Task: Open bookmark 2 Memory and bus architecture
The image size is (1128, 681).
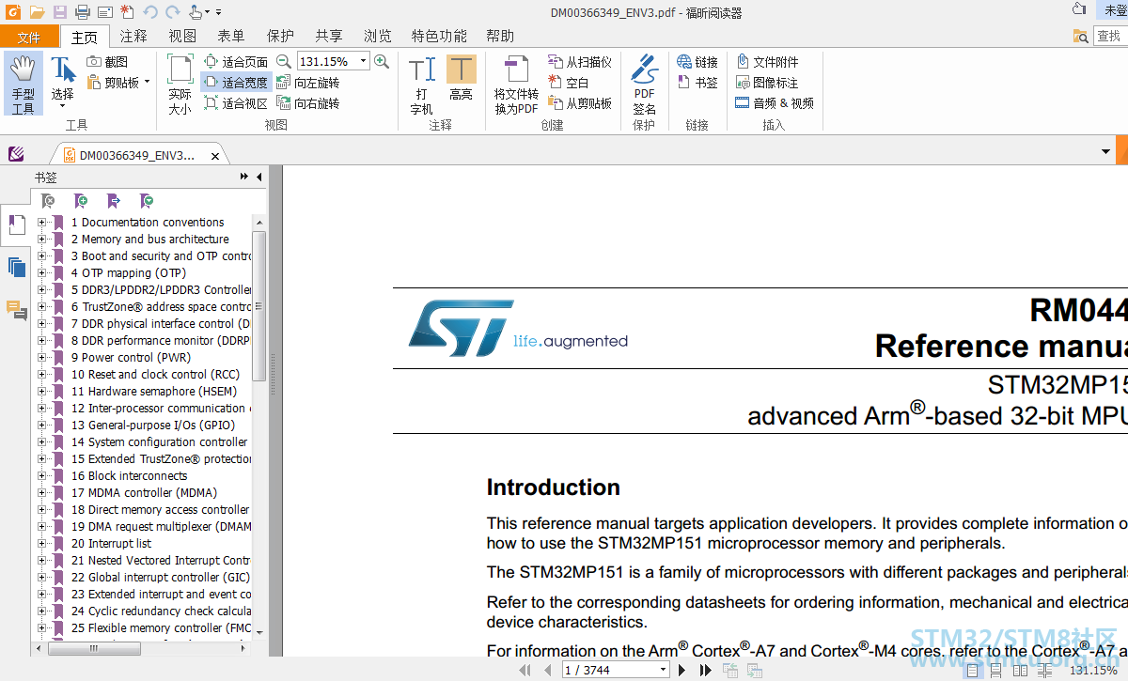Action: (x=150, y=240)
